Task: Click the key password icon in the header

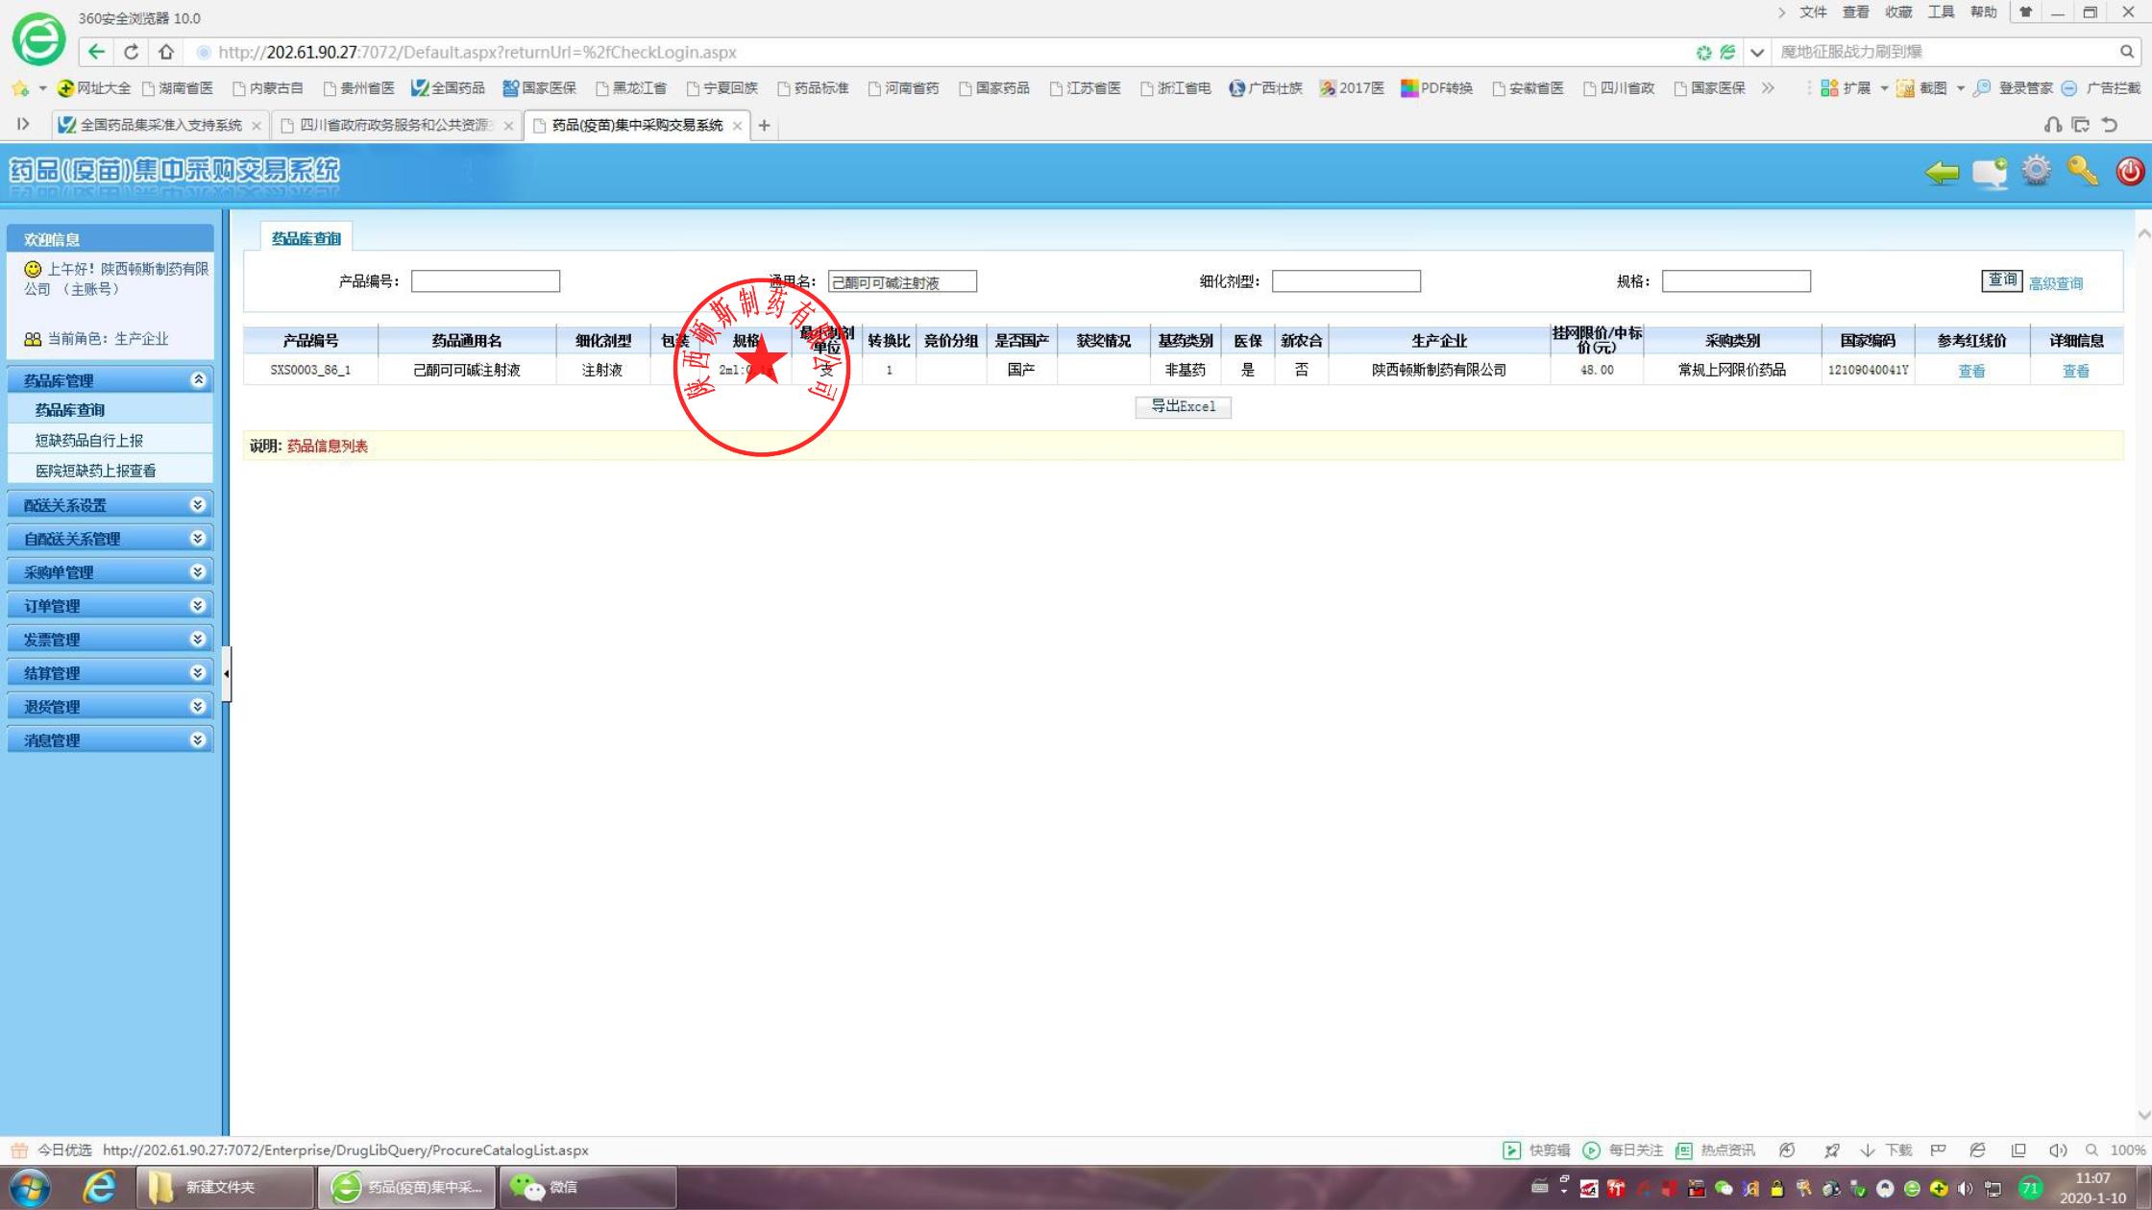Action: click(2082, 171)
